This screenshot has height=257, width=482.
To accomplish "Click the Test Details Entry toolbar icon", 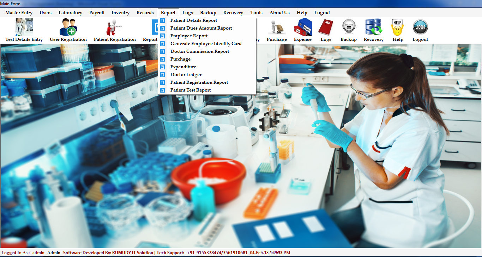I will pos(24,27).
